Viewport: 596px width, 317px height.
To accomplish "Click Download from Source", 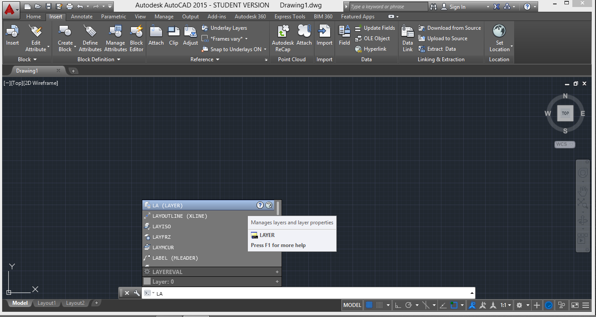I will 449,28.
